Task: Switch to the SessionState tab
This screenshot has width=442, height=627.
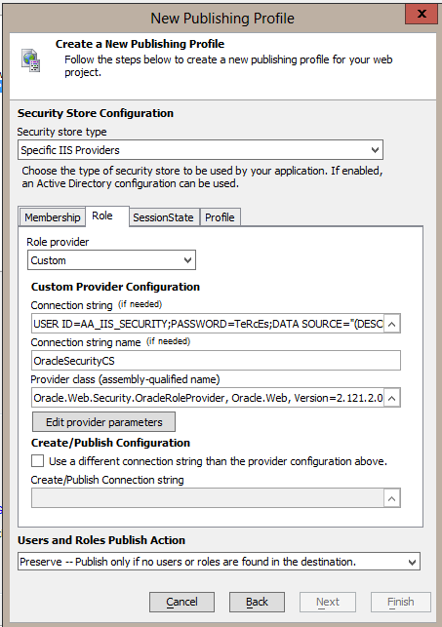Action: (163, 217)
